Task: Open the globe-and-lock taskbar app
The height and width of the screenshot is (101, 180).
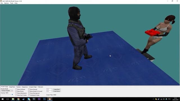Action: [x=29, y=99]
